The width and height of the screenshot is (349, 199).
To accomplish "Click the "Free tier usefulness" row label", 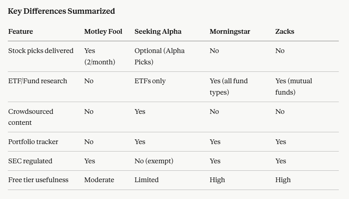I will click(x=38, y=180).
